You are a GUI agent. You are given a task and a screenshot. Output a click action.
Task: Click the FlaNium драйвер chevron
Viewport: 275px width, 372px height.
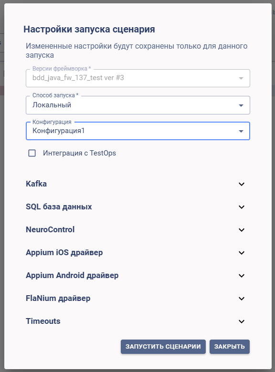pos(242,299)
